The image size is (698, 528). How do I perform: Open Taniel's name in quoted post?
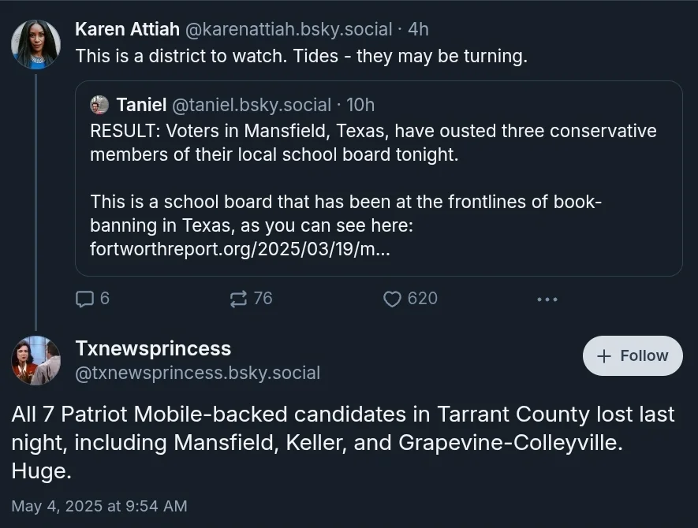coord(141,105)
